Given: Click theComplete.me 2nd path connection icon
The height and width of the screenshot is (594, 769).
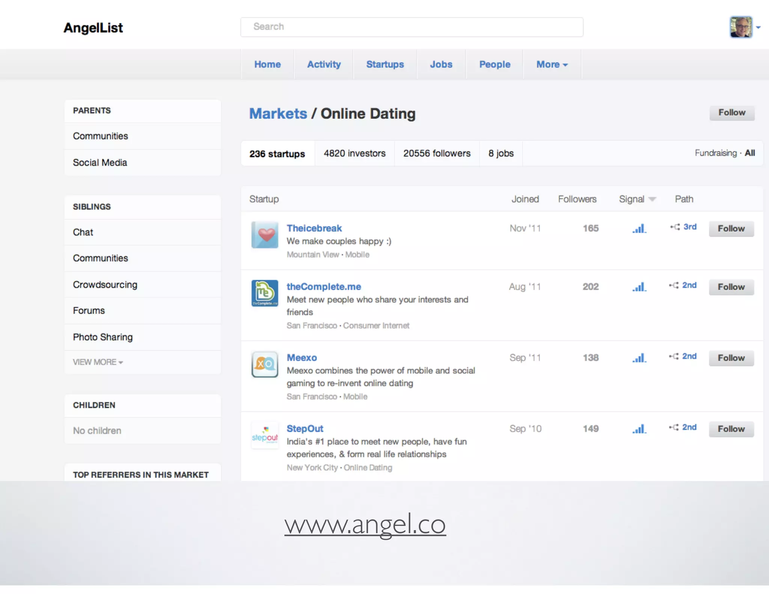Looking at the screenshot, I should click(x=674, y=285).
